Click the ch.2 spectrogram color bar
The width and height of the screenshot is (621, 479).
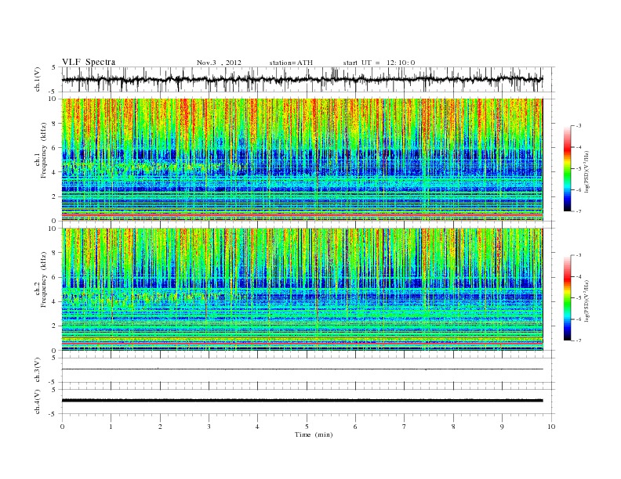tap(568, 297)
